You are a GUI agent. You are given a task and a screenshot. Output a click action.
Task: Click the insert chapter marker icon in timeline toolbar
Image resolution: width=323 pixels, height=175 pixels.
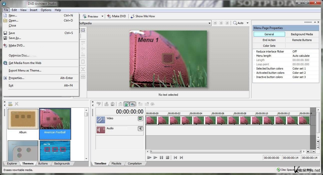pos(99,104)
